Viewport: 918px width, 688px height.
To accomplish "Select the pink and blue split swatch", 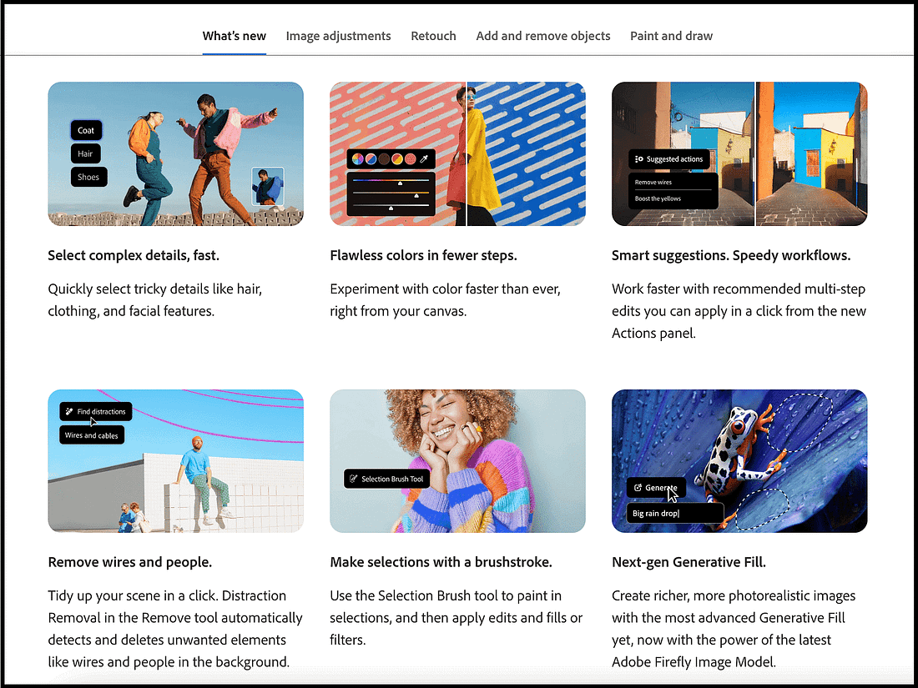I will coord(371,158).
